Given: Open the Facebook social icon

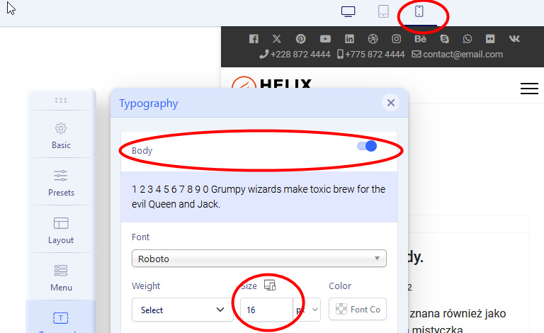Looking at the screenshot, I should coord(254,39).
